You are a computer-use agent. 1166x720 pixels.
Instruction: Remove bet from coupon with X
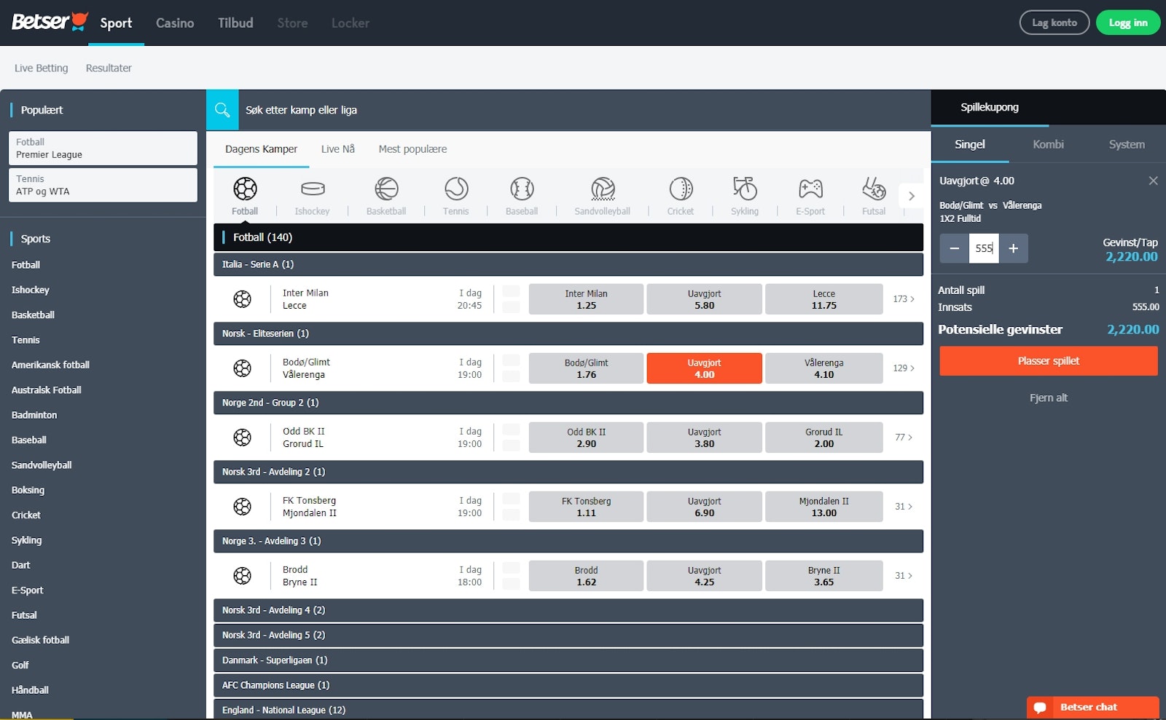coord(1153,181)
